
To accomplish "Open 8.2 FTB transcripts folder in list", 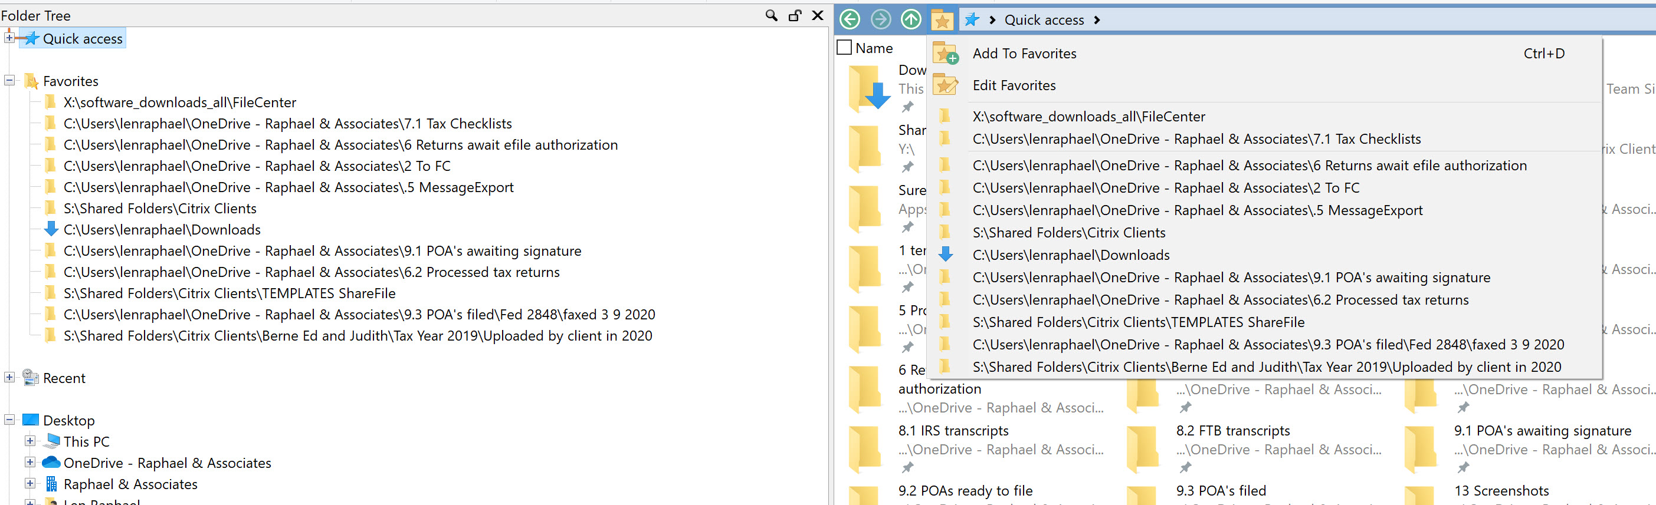I will click(1233, 431).
